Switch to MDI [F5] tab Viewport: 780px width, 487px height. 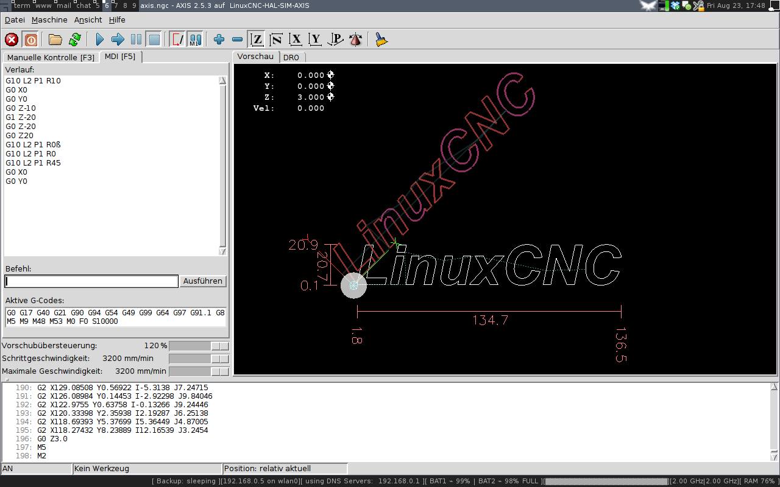[x=120, y=57]
